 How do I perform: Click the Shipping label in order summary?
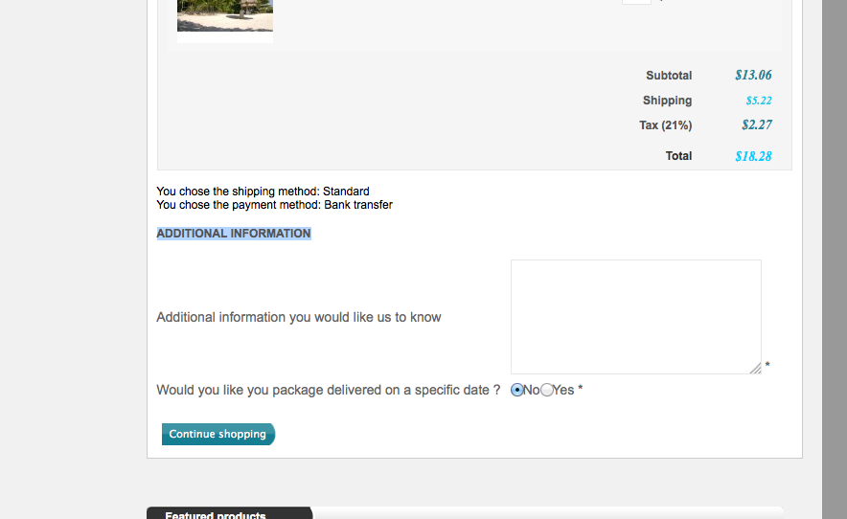coord(667,101)
